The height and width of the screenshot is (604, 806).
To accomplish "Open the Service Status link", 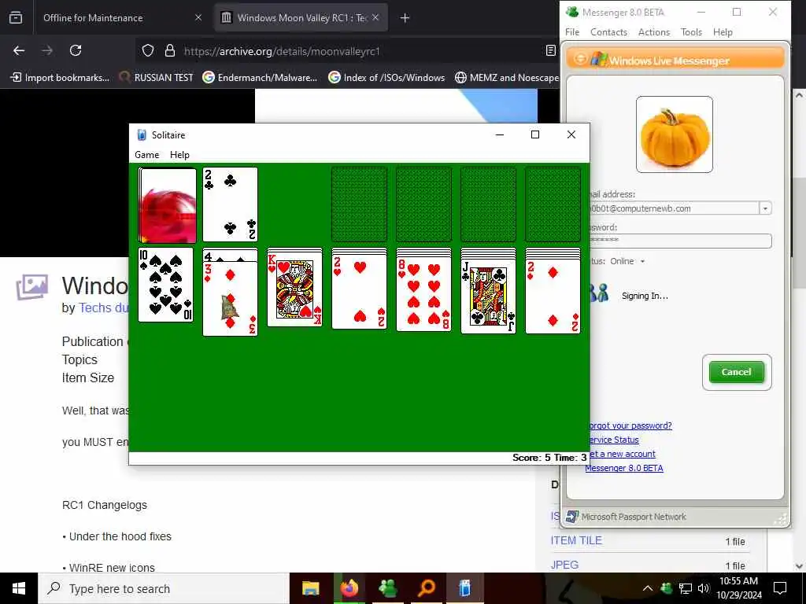I will tap(613, 440).
